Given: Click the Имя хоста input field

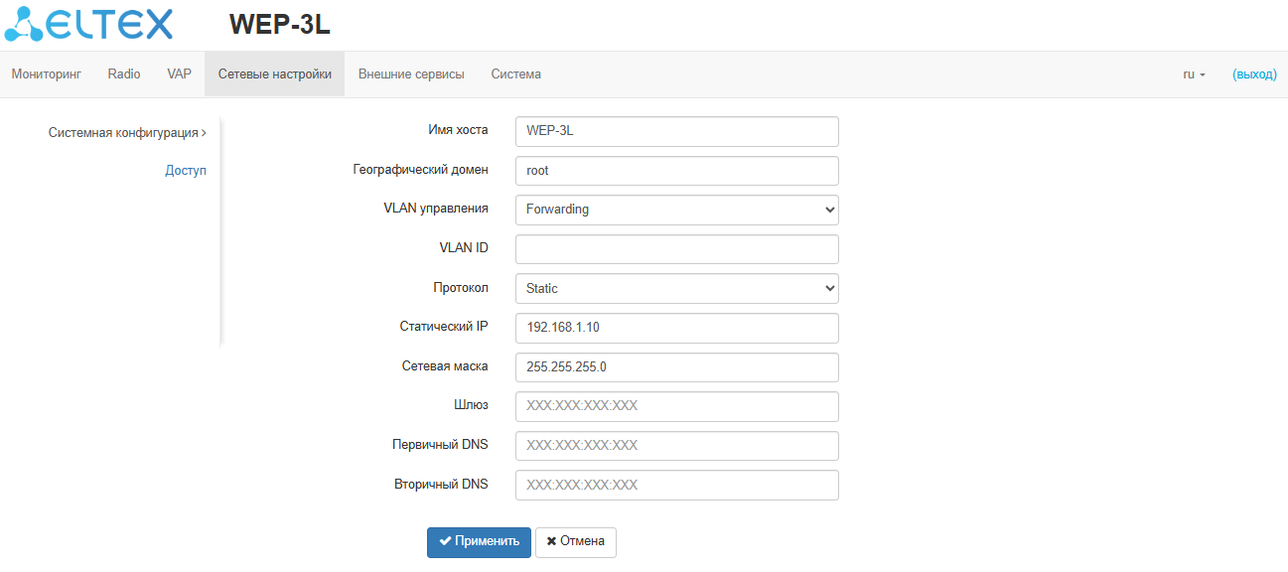Looking at the screenshot, I should click(676, 131).
